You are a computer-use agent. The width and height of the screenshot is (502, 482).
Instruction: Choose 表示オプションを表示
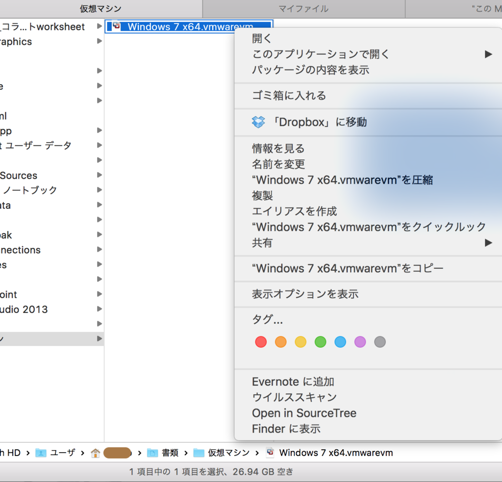pyautogui.click(x=368, y=294)
